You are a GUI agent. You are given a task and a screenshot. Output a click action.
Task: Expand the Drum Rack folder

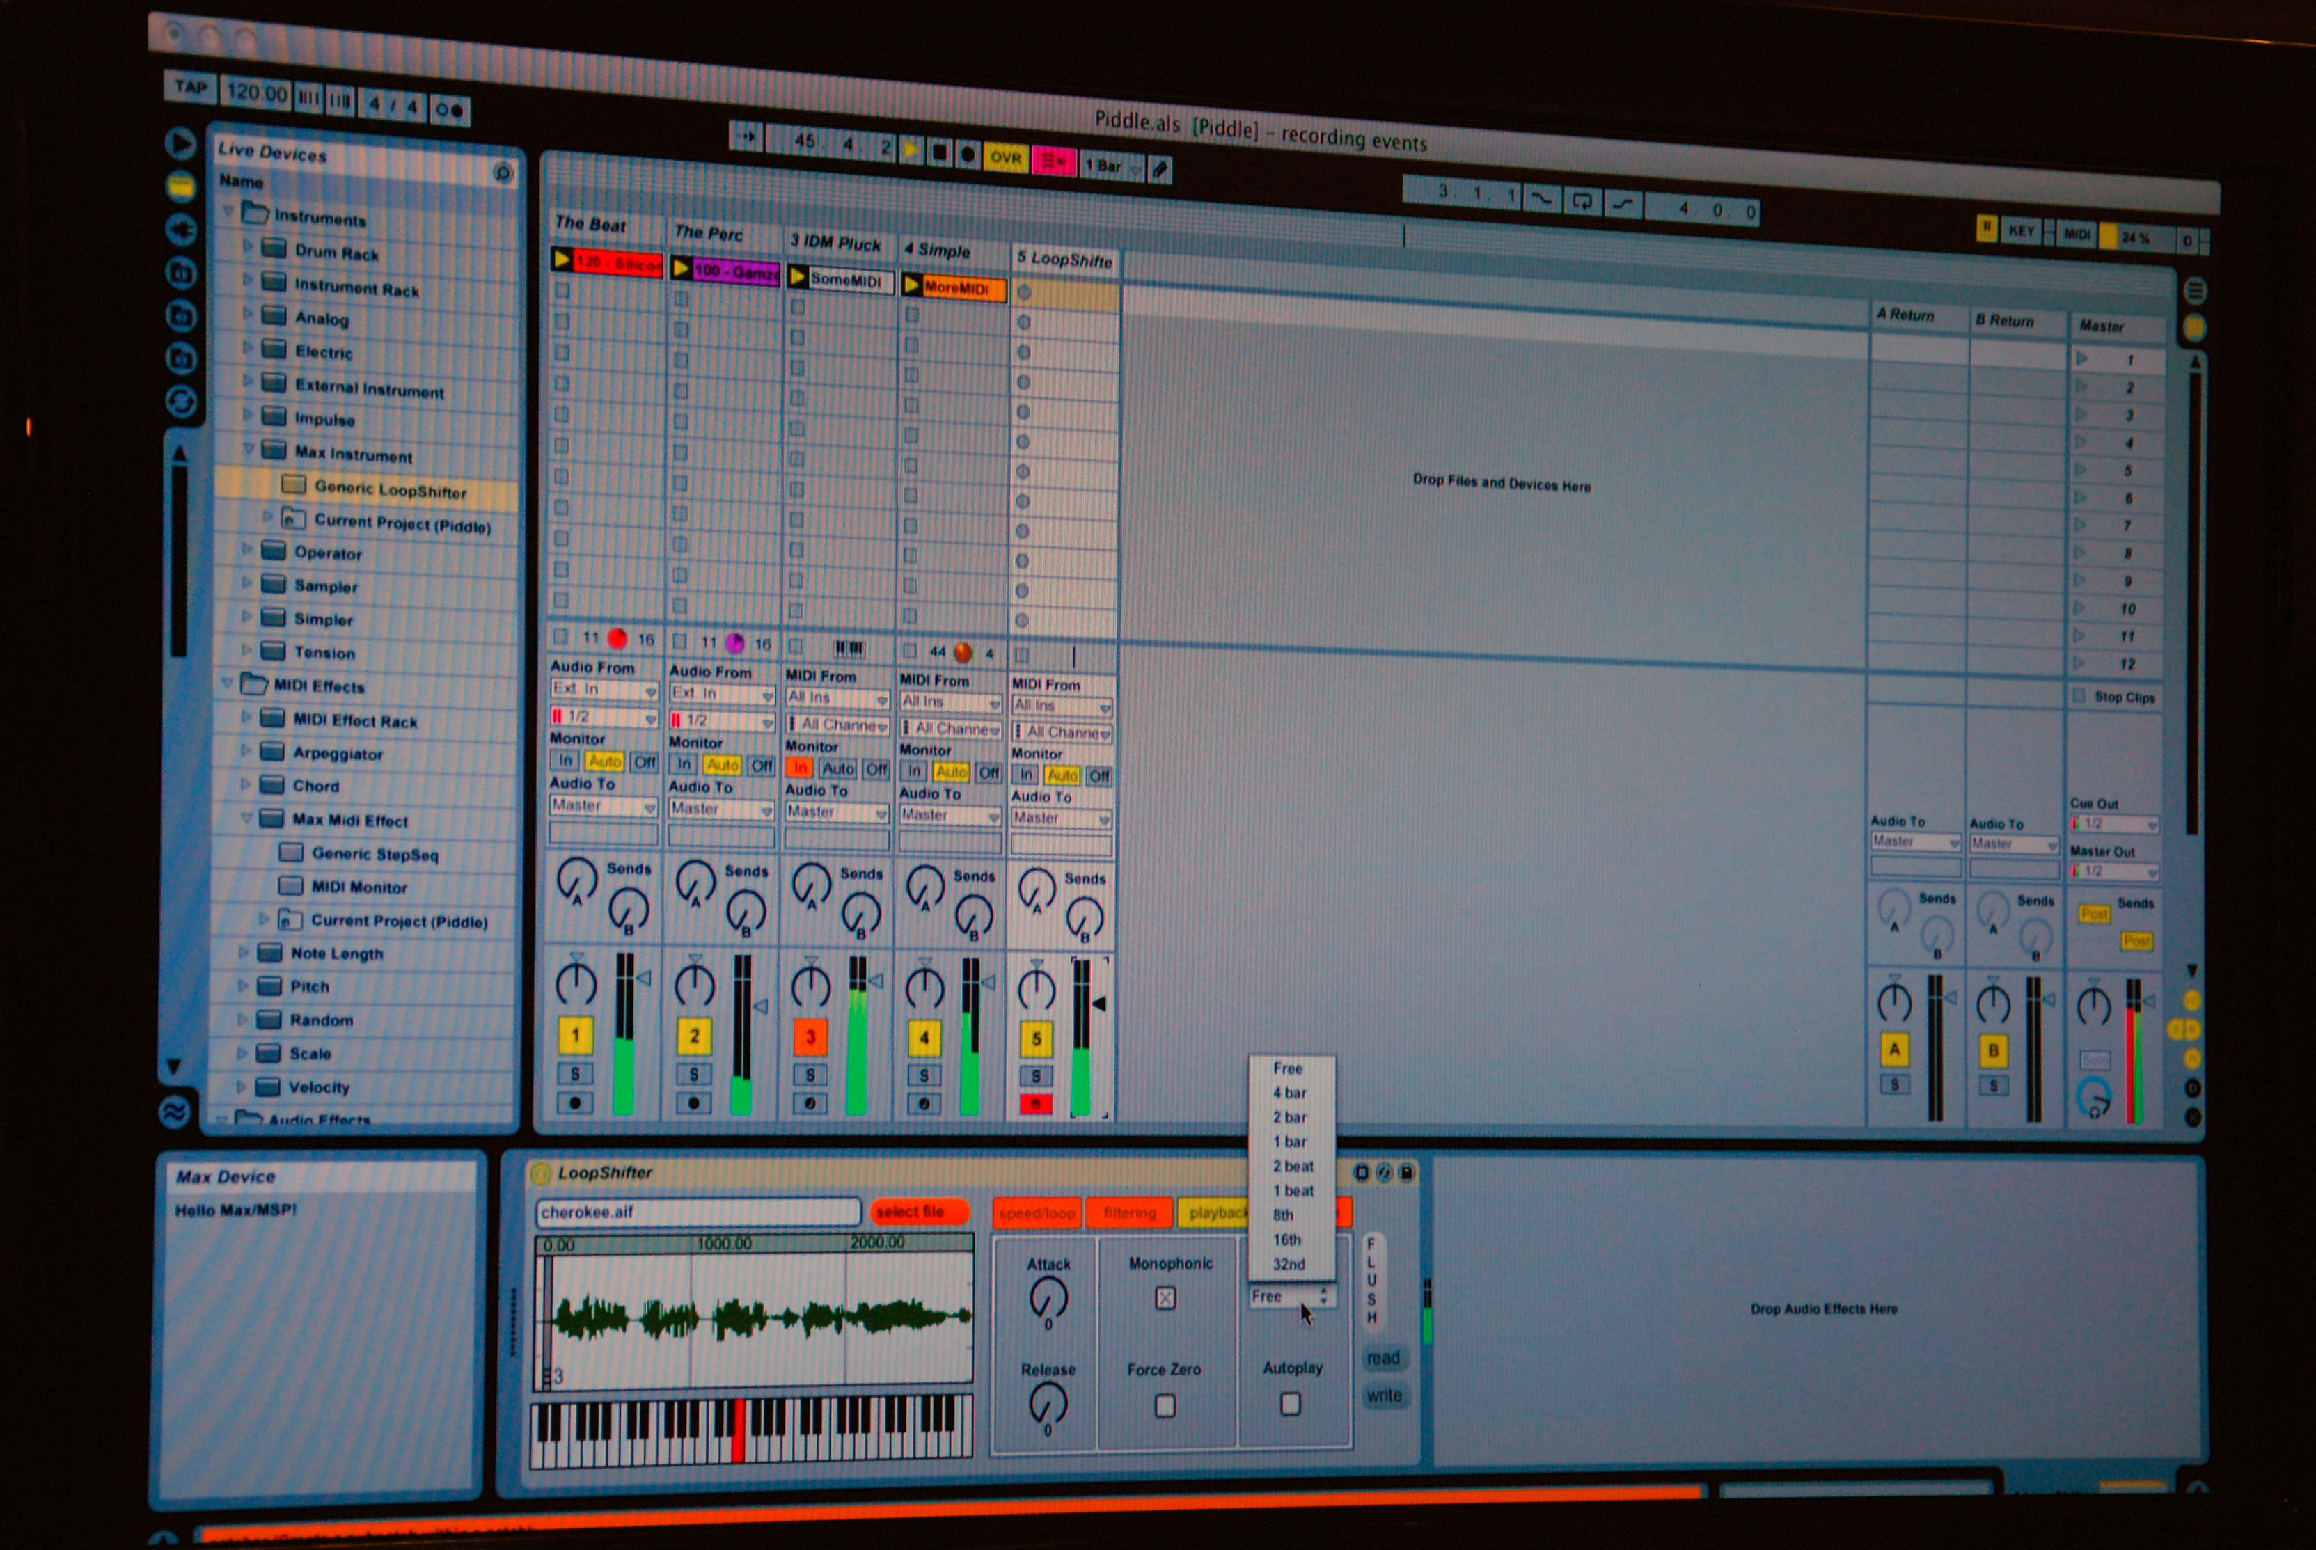coord(247,248)
